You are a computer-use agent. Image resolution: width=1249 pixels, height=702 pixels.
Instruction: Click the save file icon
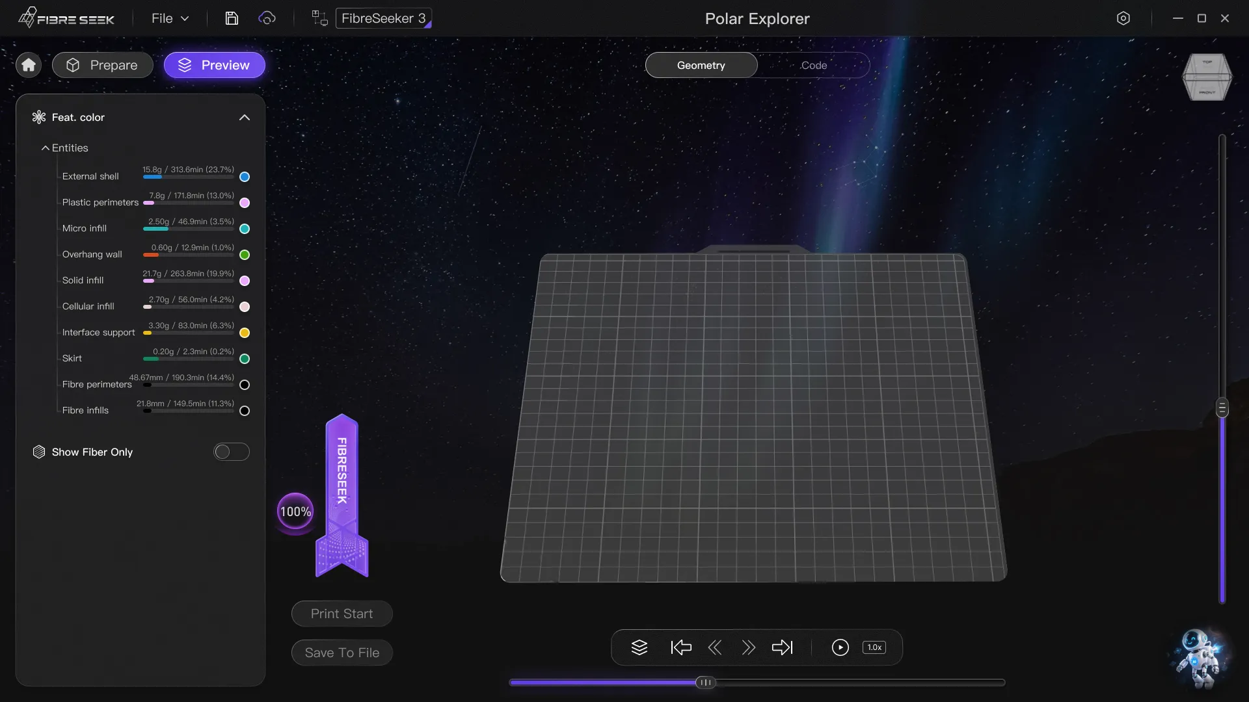tap(232, 18)
